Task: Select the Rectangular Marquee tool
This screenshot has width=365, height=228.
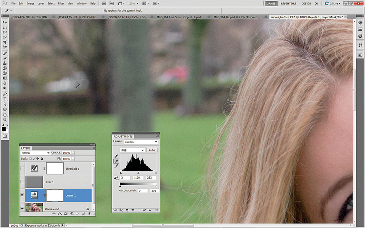Action: (x=5, y=27)
